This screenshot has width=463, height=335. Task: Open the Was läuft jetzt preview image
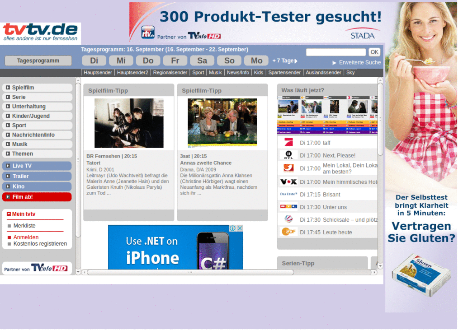pos(327,115)
